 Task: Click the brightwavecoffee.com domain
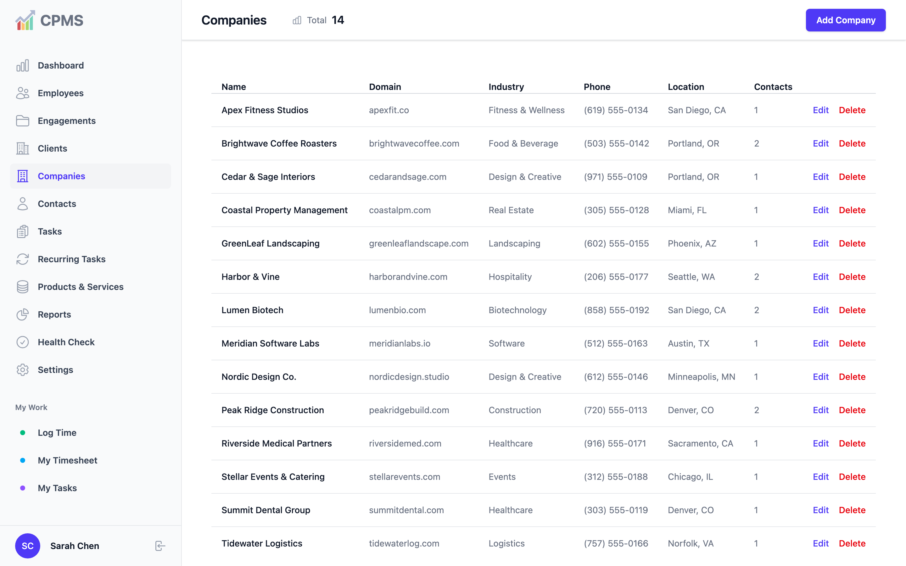tap(414, 143)
